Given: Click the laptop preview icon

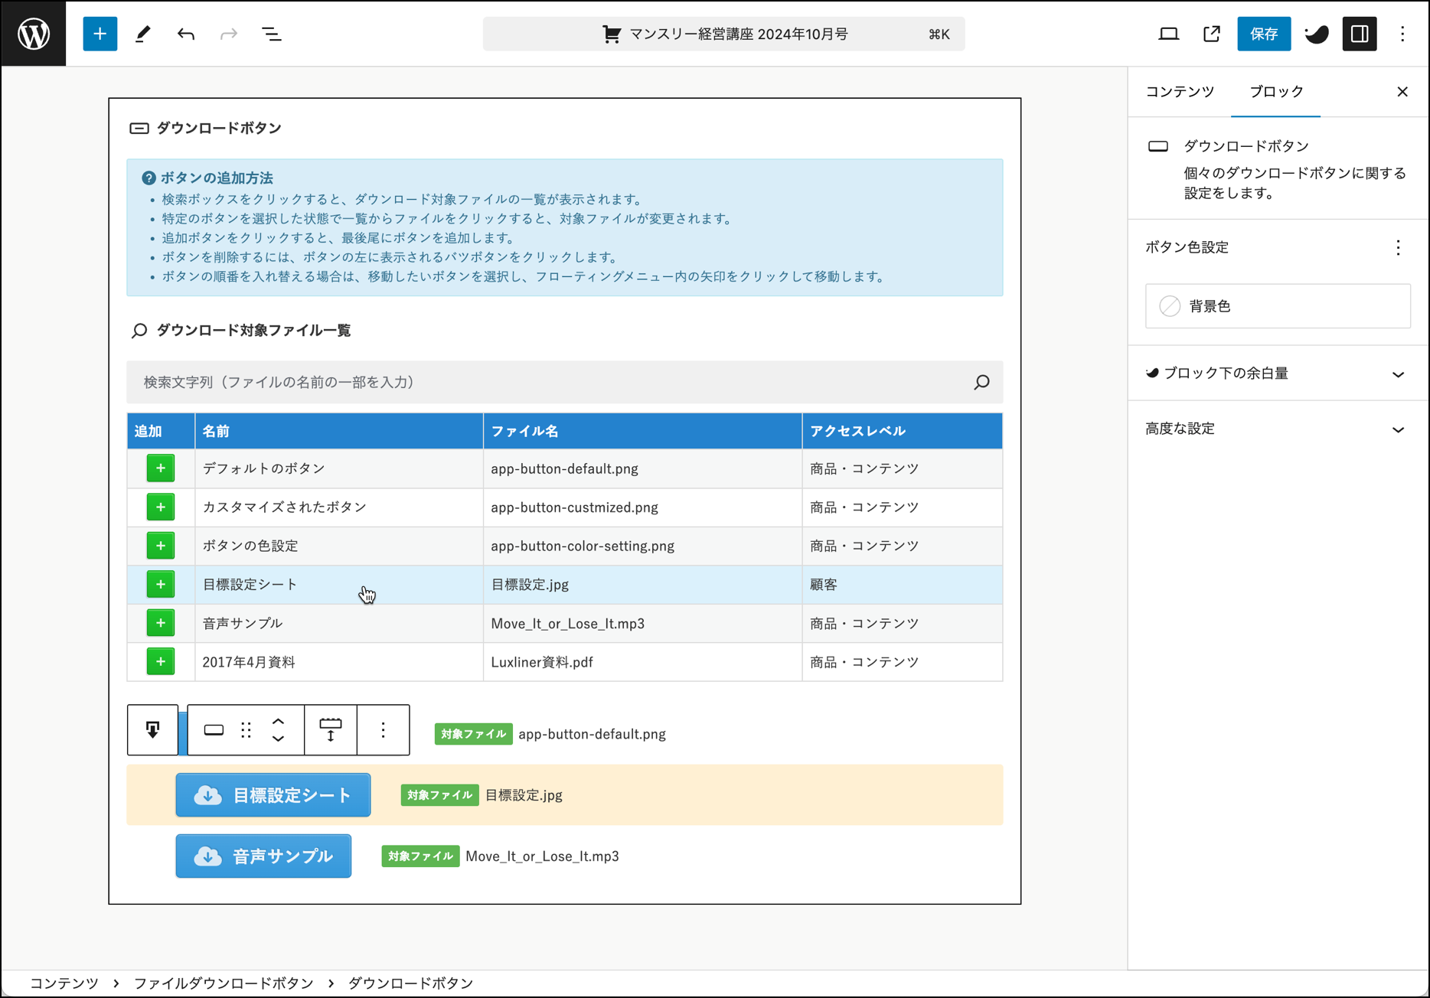Looking at the screenshot, I should (1168, 34).
